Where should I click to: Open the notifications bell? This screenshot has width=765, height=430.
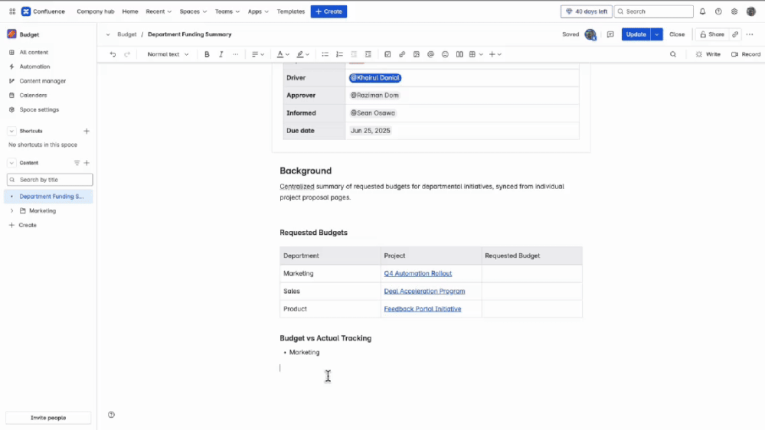coord(702,11)
